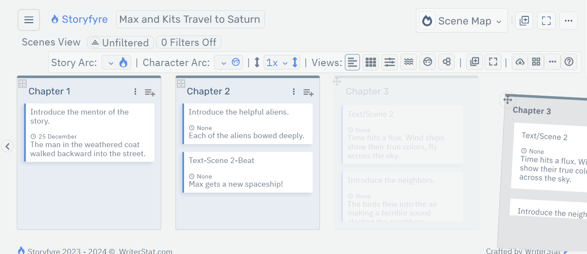Enter fullscreen using the toolbar fullscreen icon
587x254 pixels.
[493, 62]
